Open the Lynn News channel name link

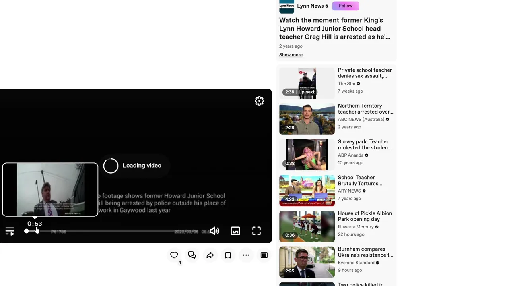pos(310,6)
